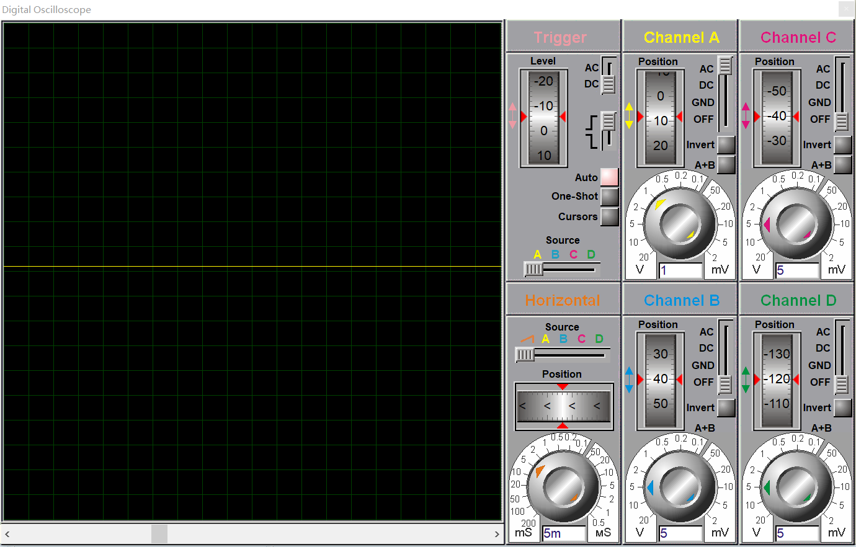The image size is (856, 547).
Task: Click the DC label in Trigger panel
Action: click(x=591, y=84)
